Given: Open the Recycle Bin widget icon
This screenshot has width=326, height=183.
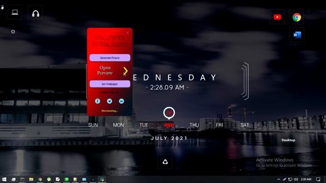Looking at the screenshot, I should click(x=165, y=162).
